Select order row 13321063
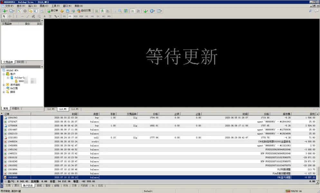 pyautogui.click(x=160, y=138)
